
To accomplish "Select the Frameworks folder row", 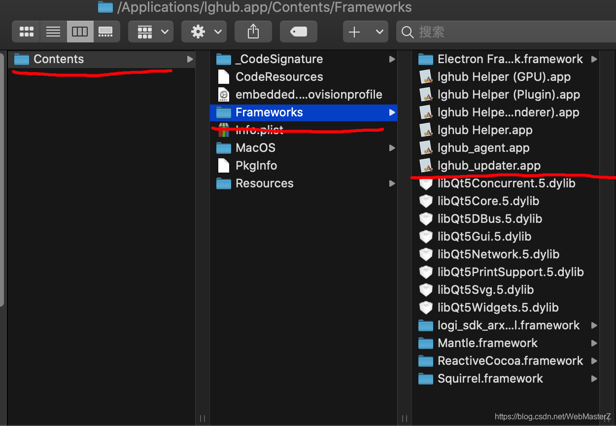I will click(304, 112).
